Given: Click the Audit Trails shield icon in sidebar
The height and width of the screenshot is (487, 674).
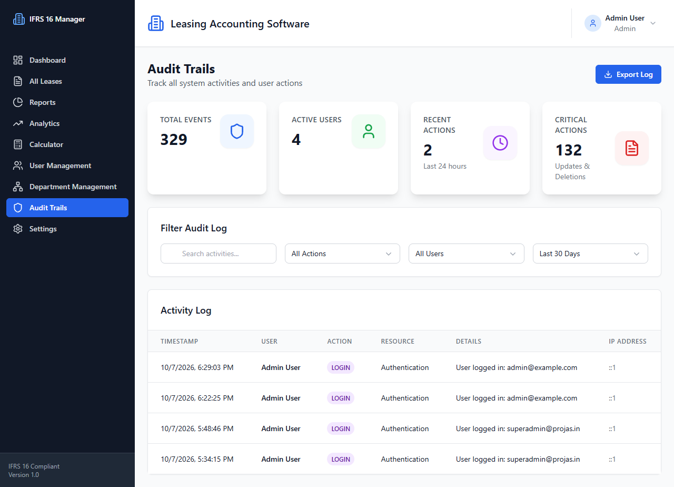Looking at the screenshot, I should 18,208.
